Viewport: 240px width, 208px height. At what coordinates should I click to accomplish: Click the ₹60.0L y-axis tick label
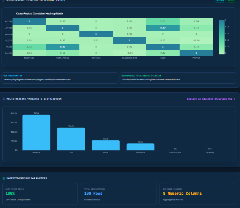[14, 113]
